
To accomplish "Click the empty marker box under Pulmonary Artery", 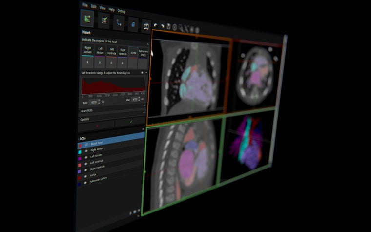I will coord(143,64).
